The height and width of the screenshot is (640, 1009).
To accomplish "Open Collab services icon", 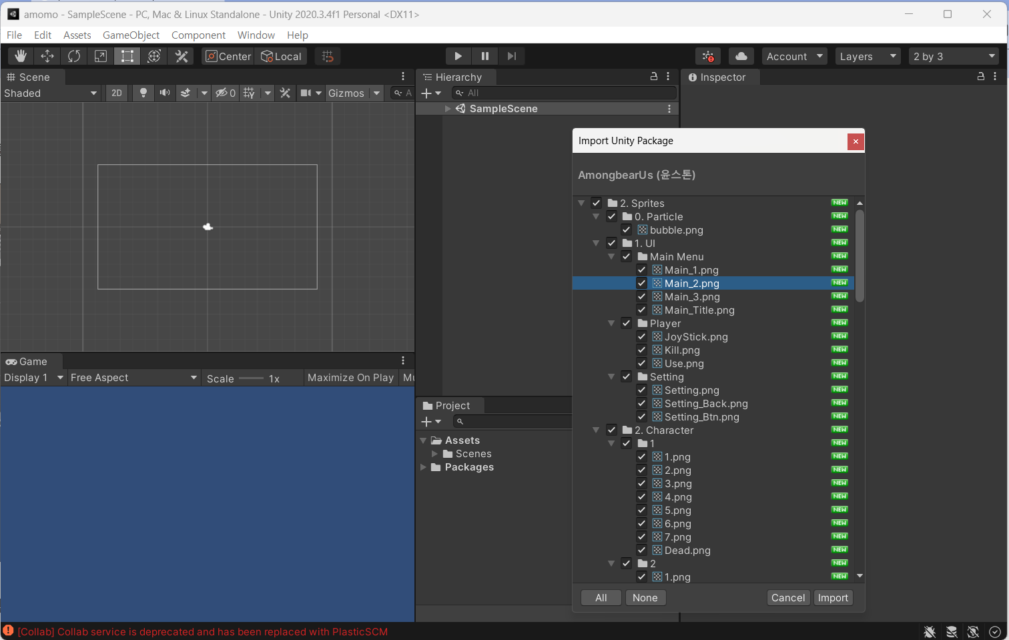I will click(x=708, y=56).
